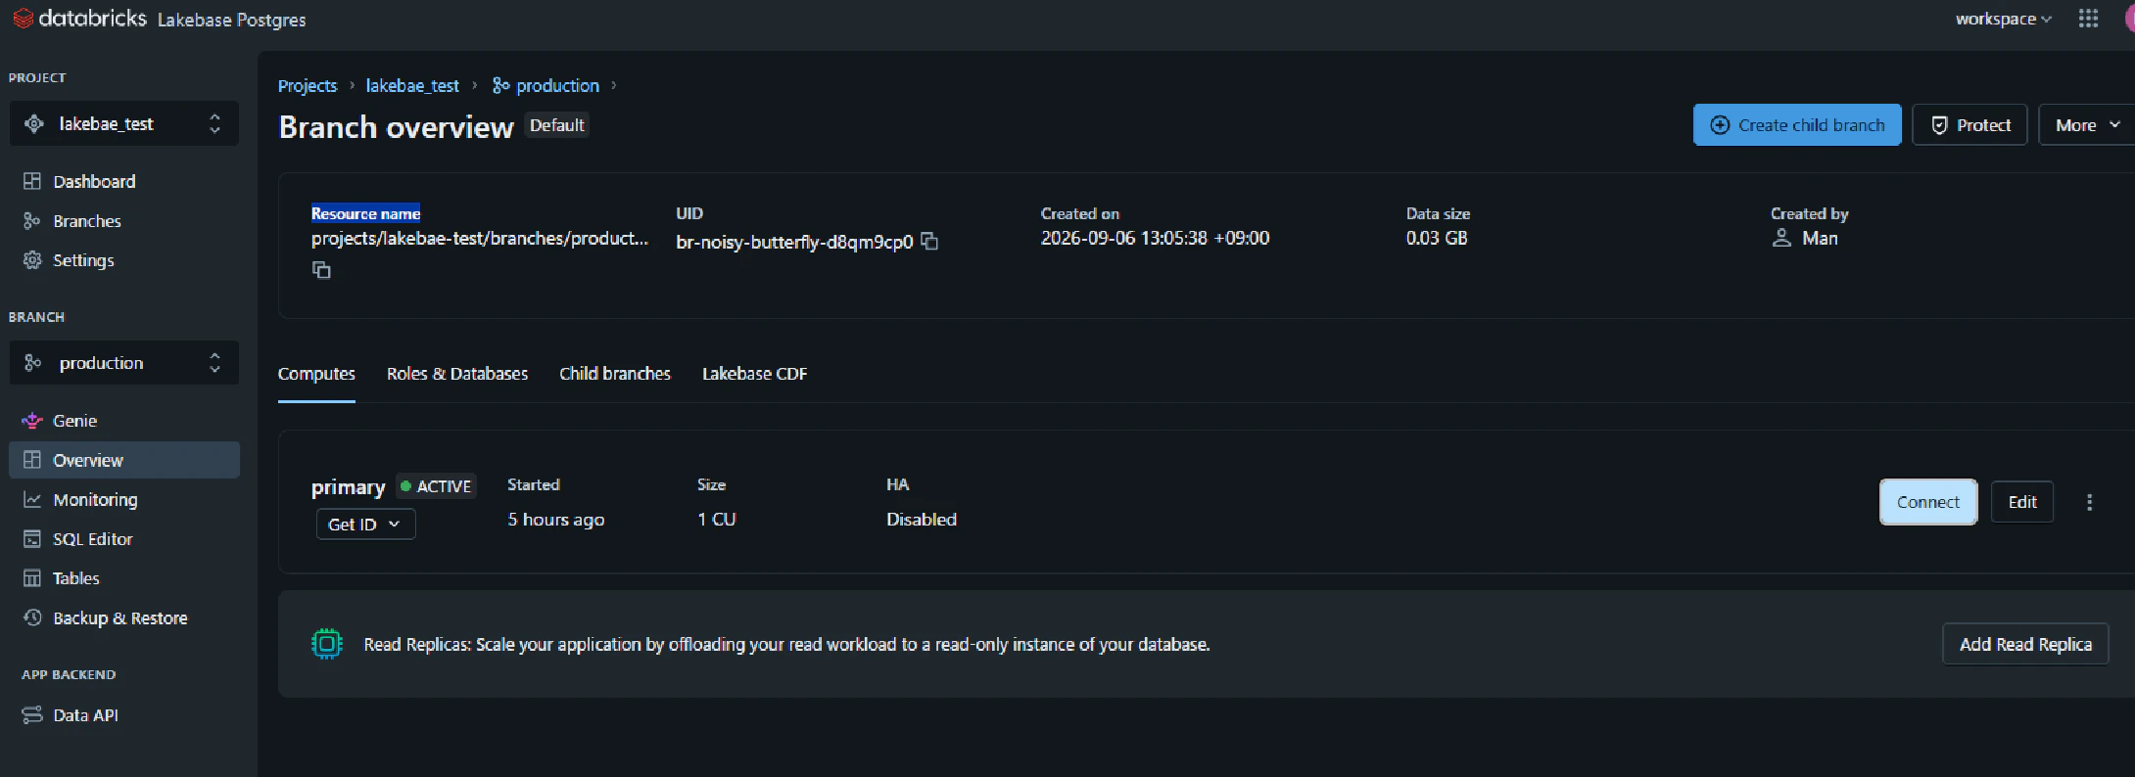Click the SQL Editor icon
This screenshot has width=2135, height=777.
pos(32,539)
